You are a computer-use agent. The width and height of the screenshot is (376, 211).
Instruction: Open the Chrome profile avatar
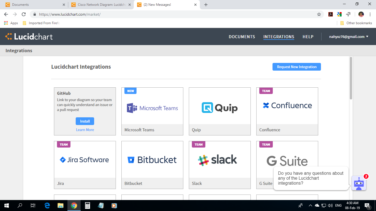[x=361, y=14]
